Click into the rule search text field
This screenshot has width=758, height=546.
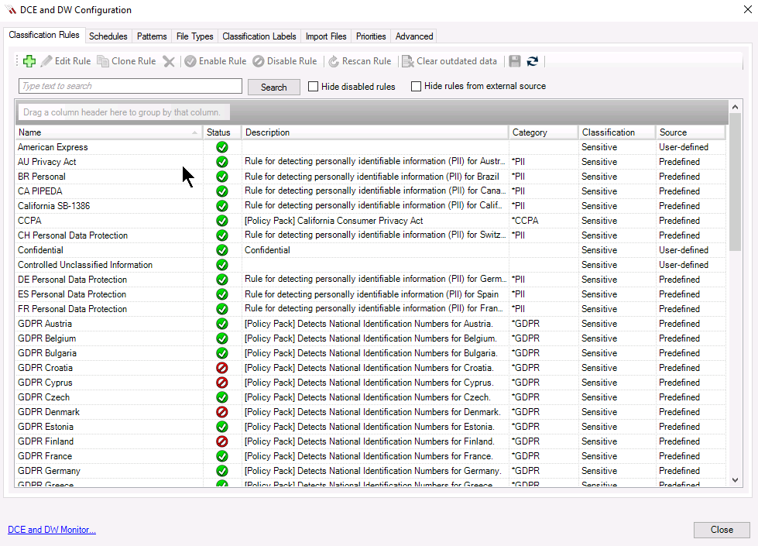coord(130,86)
